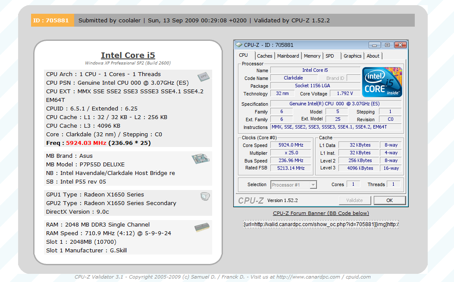This screenshot has height=282, width=454.
Task: Click the Intel Core i5 inside logo
Action: click(x=382, y=82)
